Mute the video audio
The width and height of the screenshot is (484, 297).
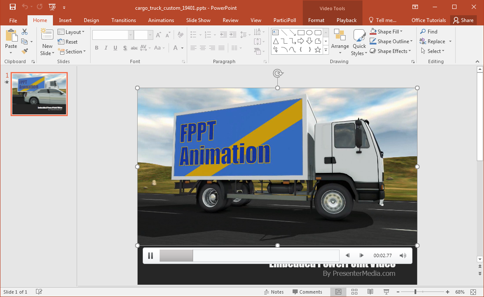click(x=403, y=255)
